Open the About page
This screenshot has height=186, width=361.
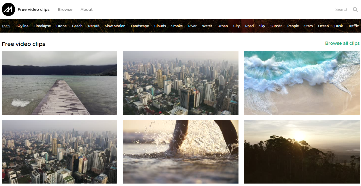[87, 10]
